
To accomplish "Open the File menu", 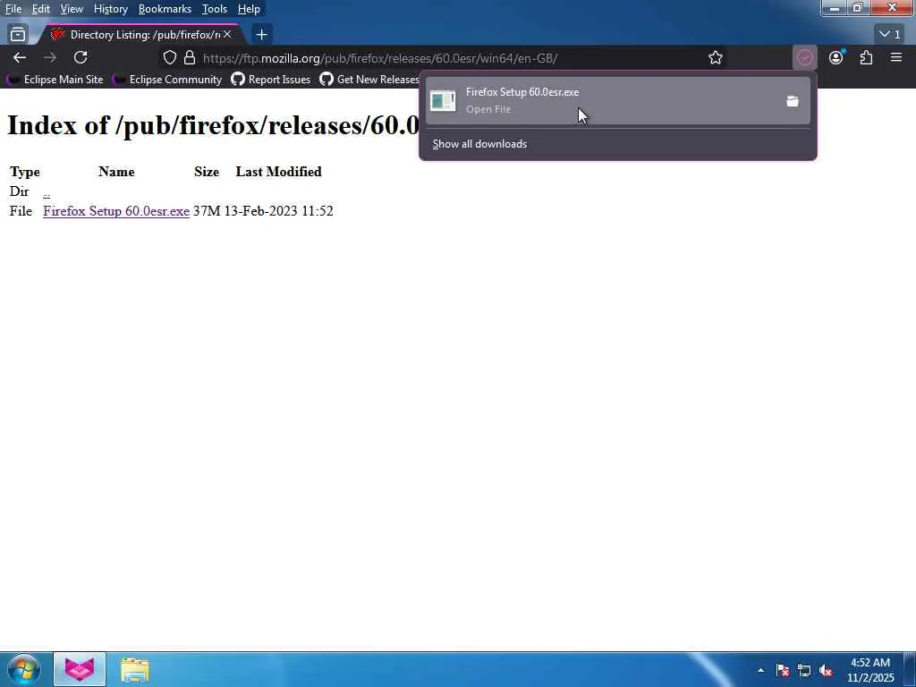I will tap(13, 9).
